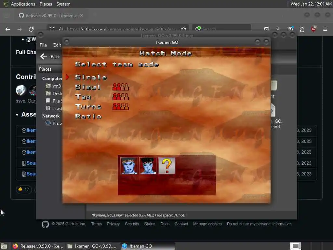Open GitHub Terms footer link
Image resolution: width=333 pixels, height=250 pixels.
tap(96, 224)
